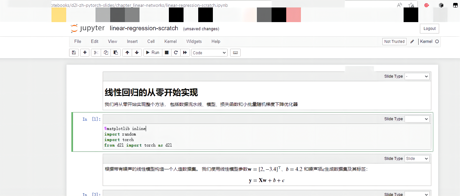Interrupt the kernel with the stop square icon
Image resolution: width=460 pixels, height=196 pixels.
(x=167, y=53)
